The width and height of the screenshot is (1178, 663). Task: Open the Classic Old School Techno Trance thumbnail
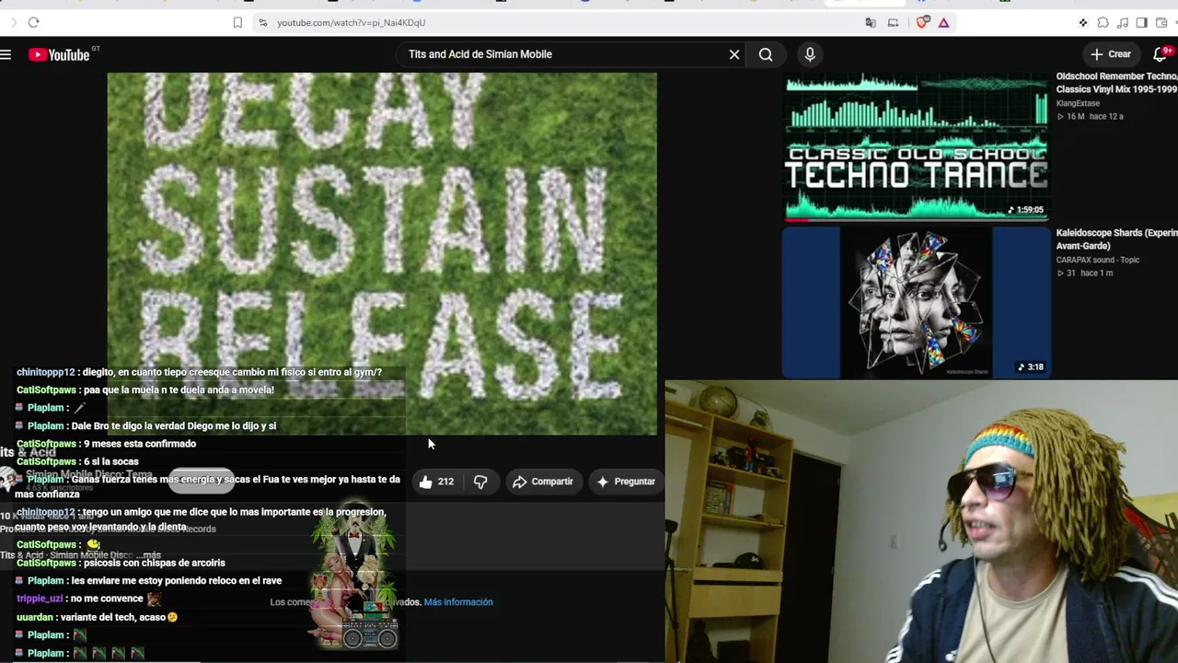coord(916,147)
